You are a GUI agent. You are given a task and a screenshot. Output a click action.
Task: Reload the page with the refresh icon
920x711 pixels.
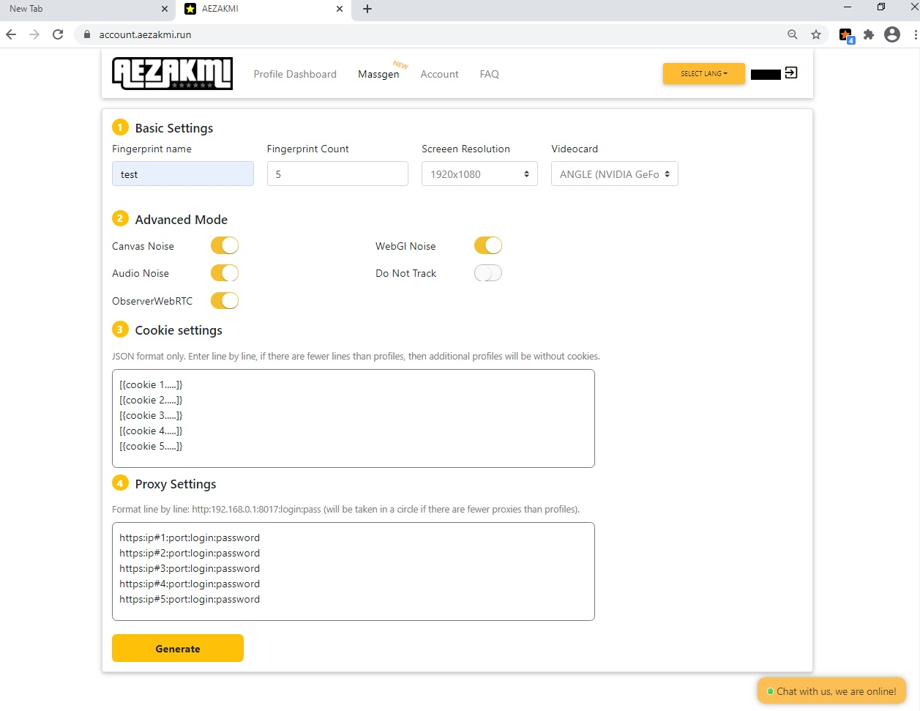pyautogui.click(x=58, y=34)
